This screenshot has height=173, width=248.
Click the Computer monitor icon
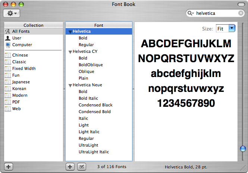tap(8, 45)
